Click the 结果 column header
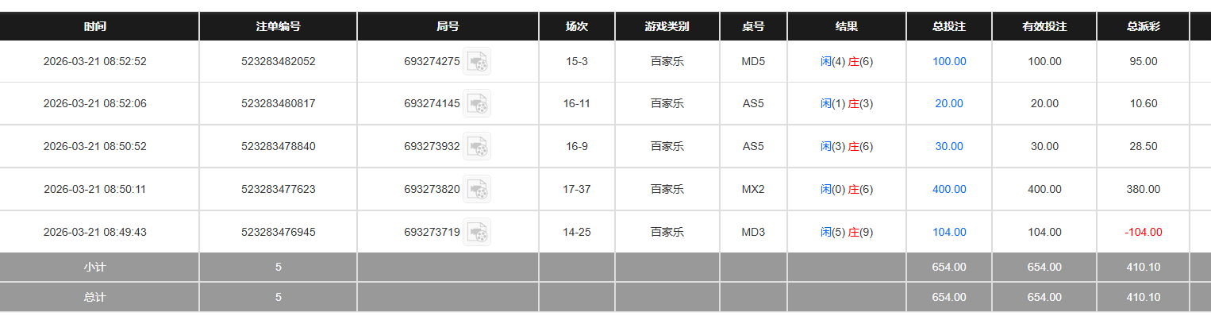 tap(847, 26)
